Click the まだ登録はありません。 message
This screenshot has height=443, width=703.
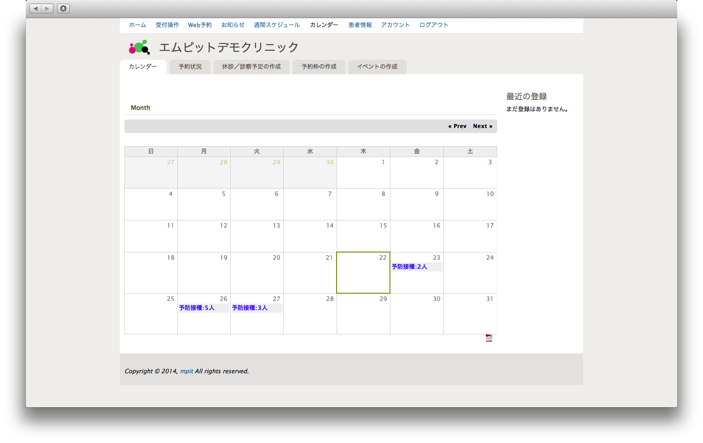(537, 109)
